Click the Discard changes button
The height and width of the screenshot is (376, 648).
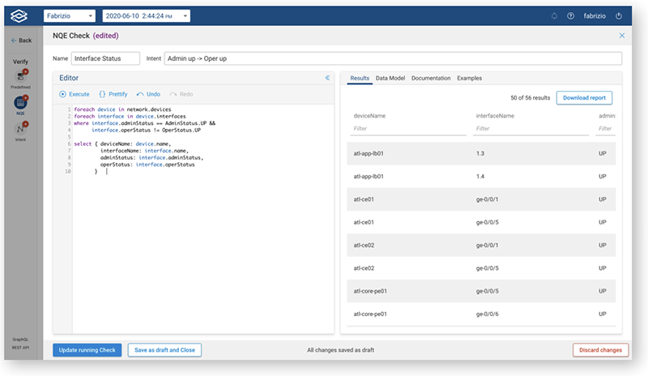click(x=600, y=350)
